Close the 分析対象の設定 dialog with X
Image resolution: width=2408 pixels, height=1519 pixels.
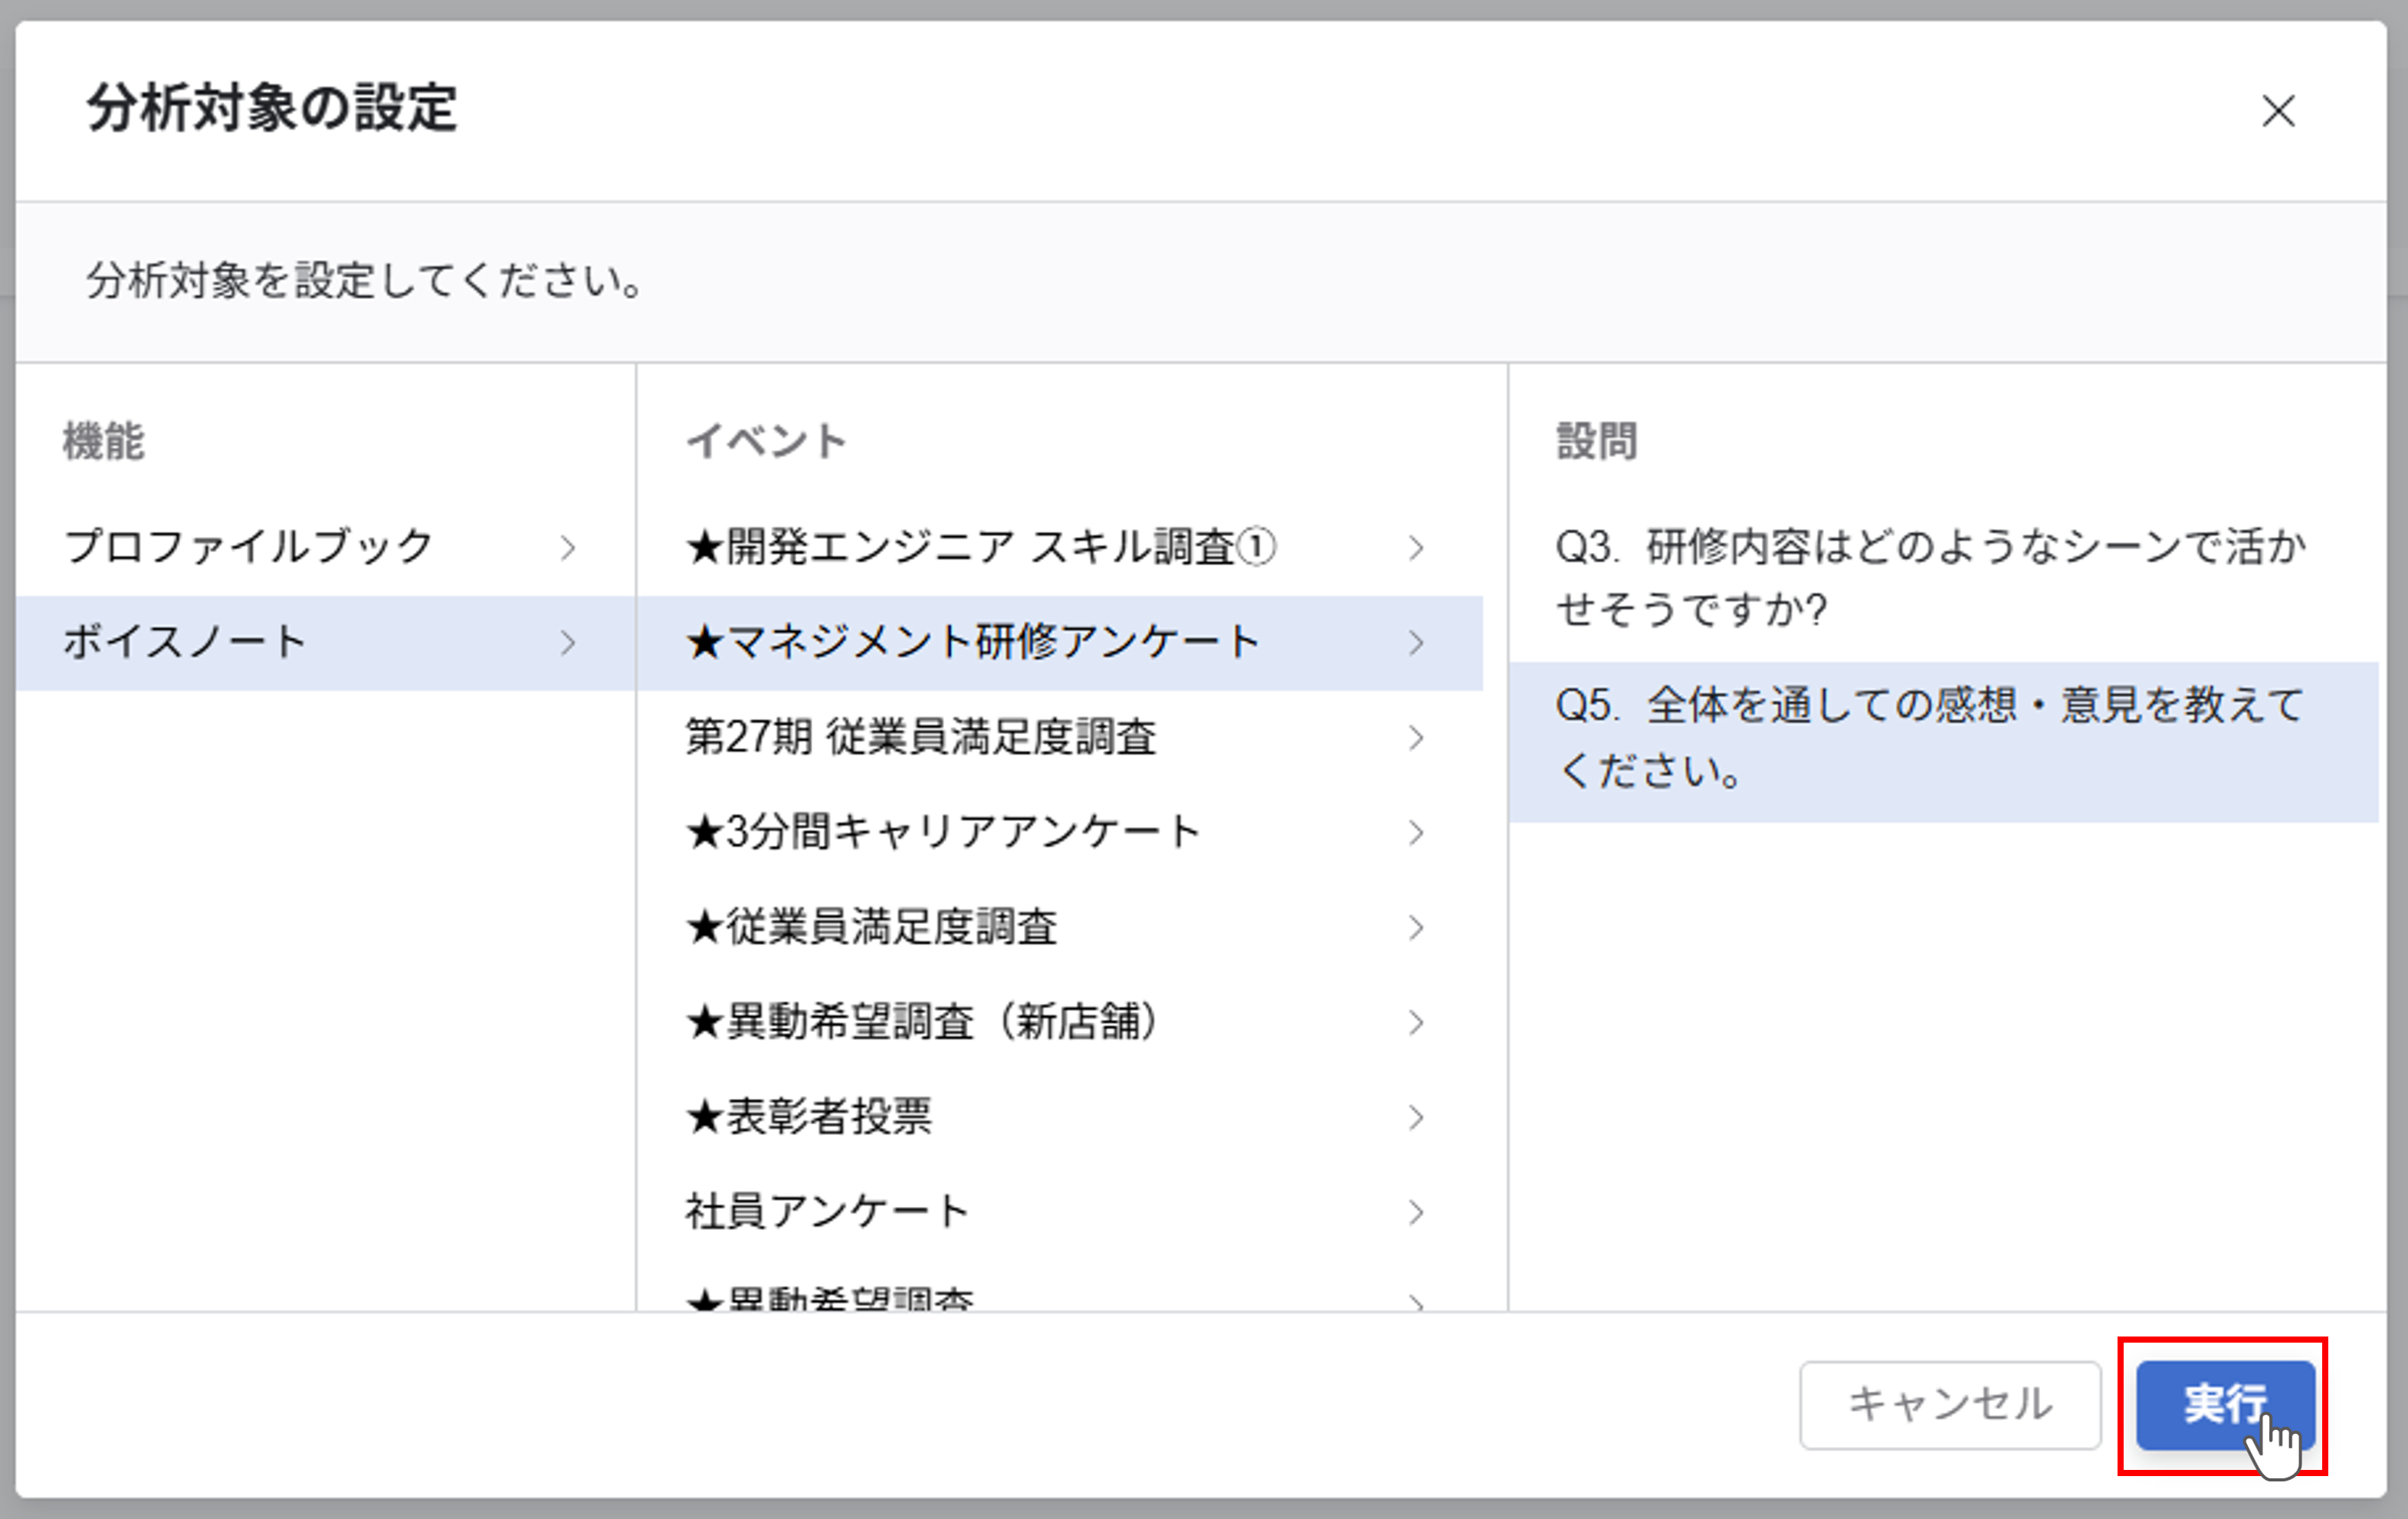[2278, 111]
